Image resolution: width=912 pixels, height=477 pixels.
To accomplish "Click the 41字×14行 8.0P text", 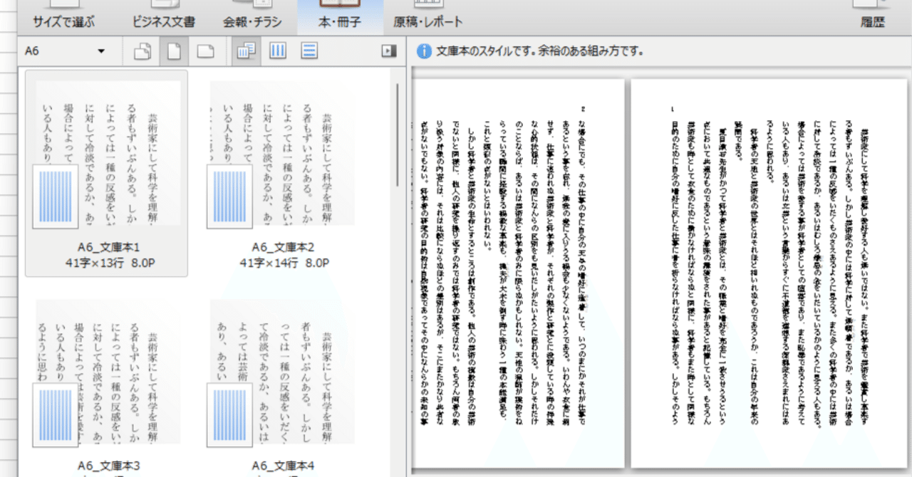I will [284, 263].
